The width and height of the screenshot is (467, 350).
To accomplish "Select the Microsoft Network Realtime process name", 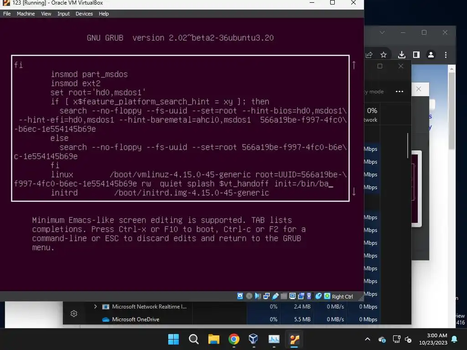I will click(149, 307).
